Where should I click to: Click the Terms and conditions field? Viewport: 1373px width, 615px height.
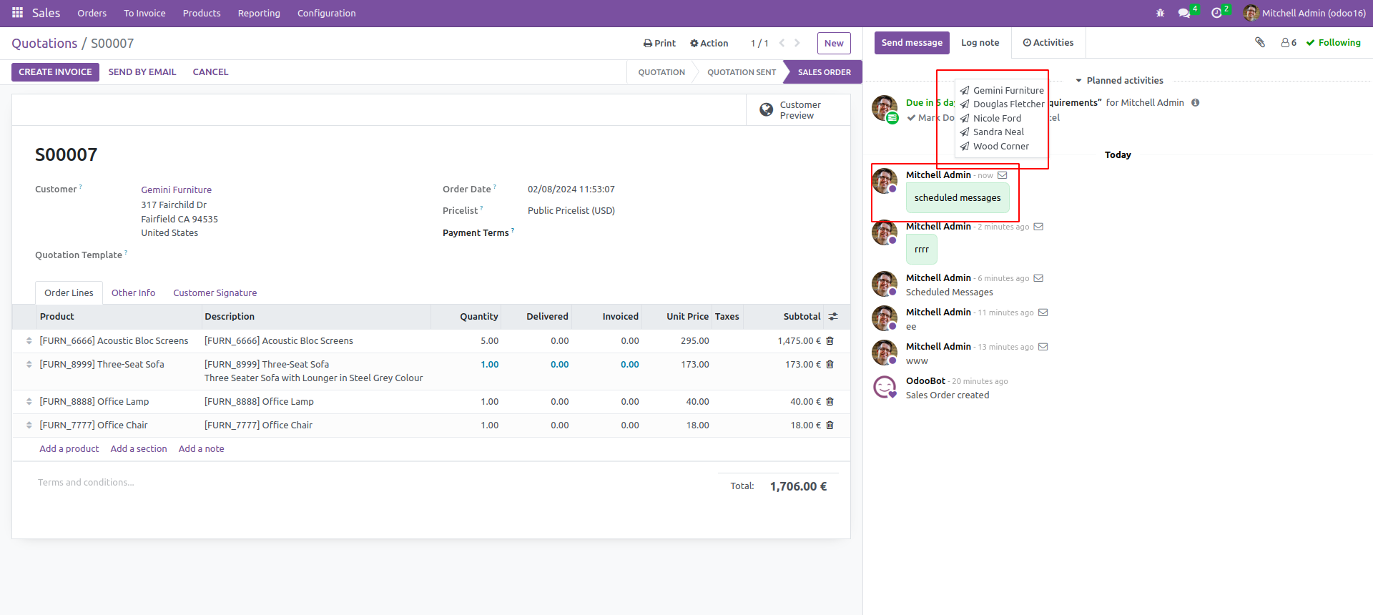pyautogui.click(x=86, y=483)
